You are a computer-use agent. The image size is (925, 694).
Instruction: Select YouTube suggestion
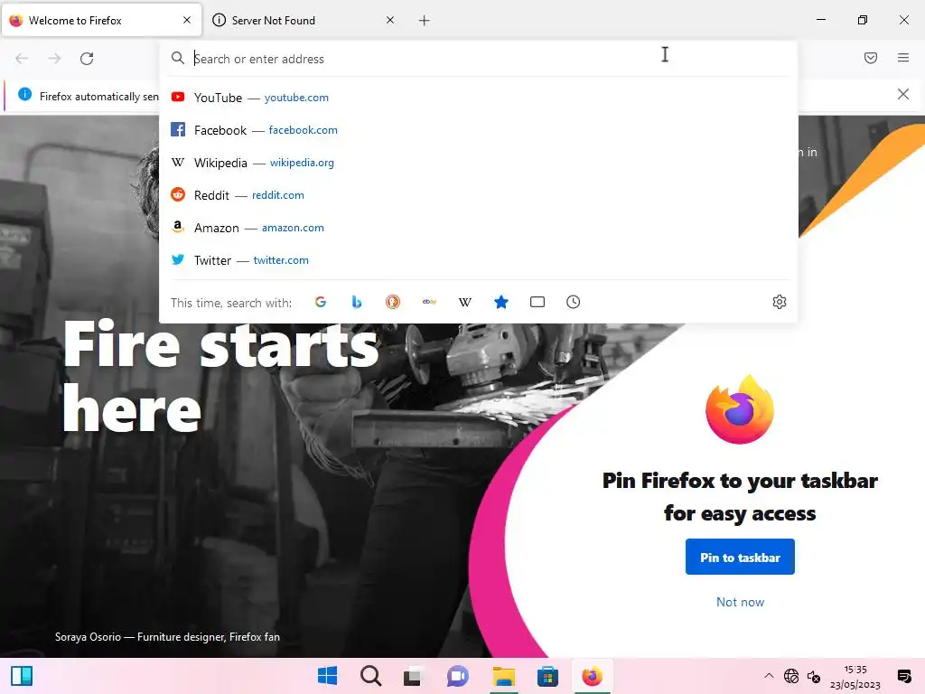click(479, 98)
